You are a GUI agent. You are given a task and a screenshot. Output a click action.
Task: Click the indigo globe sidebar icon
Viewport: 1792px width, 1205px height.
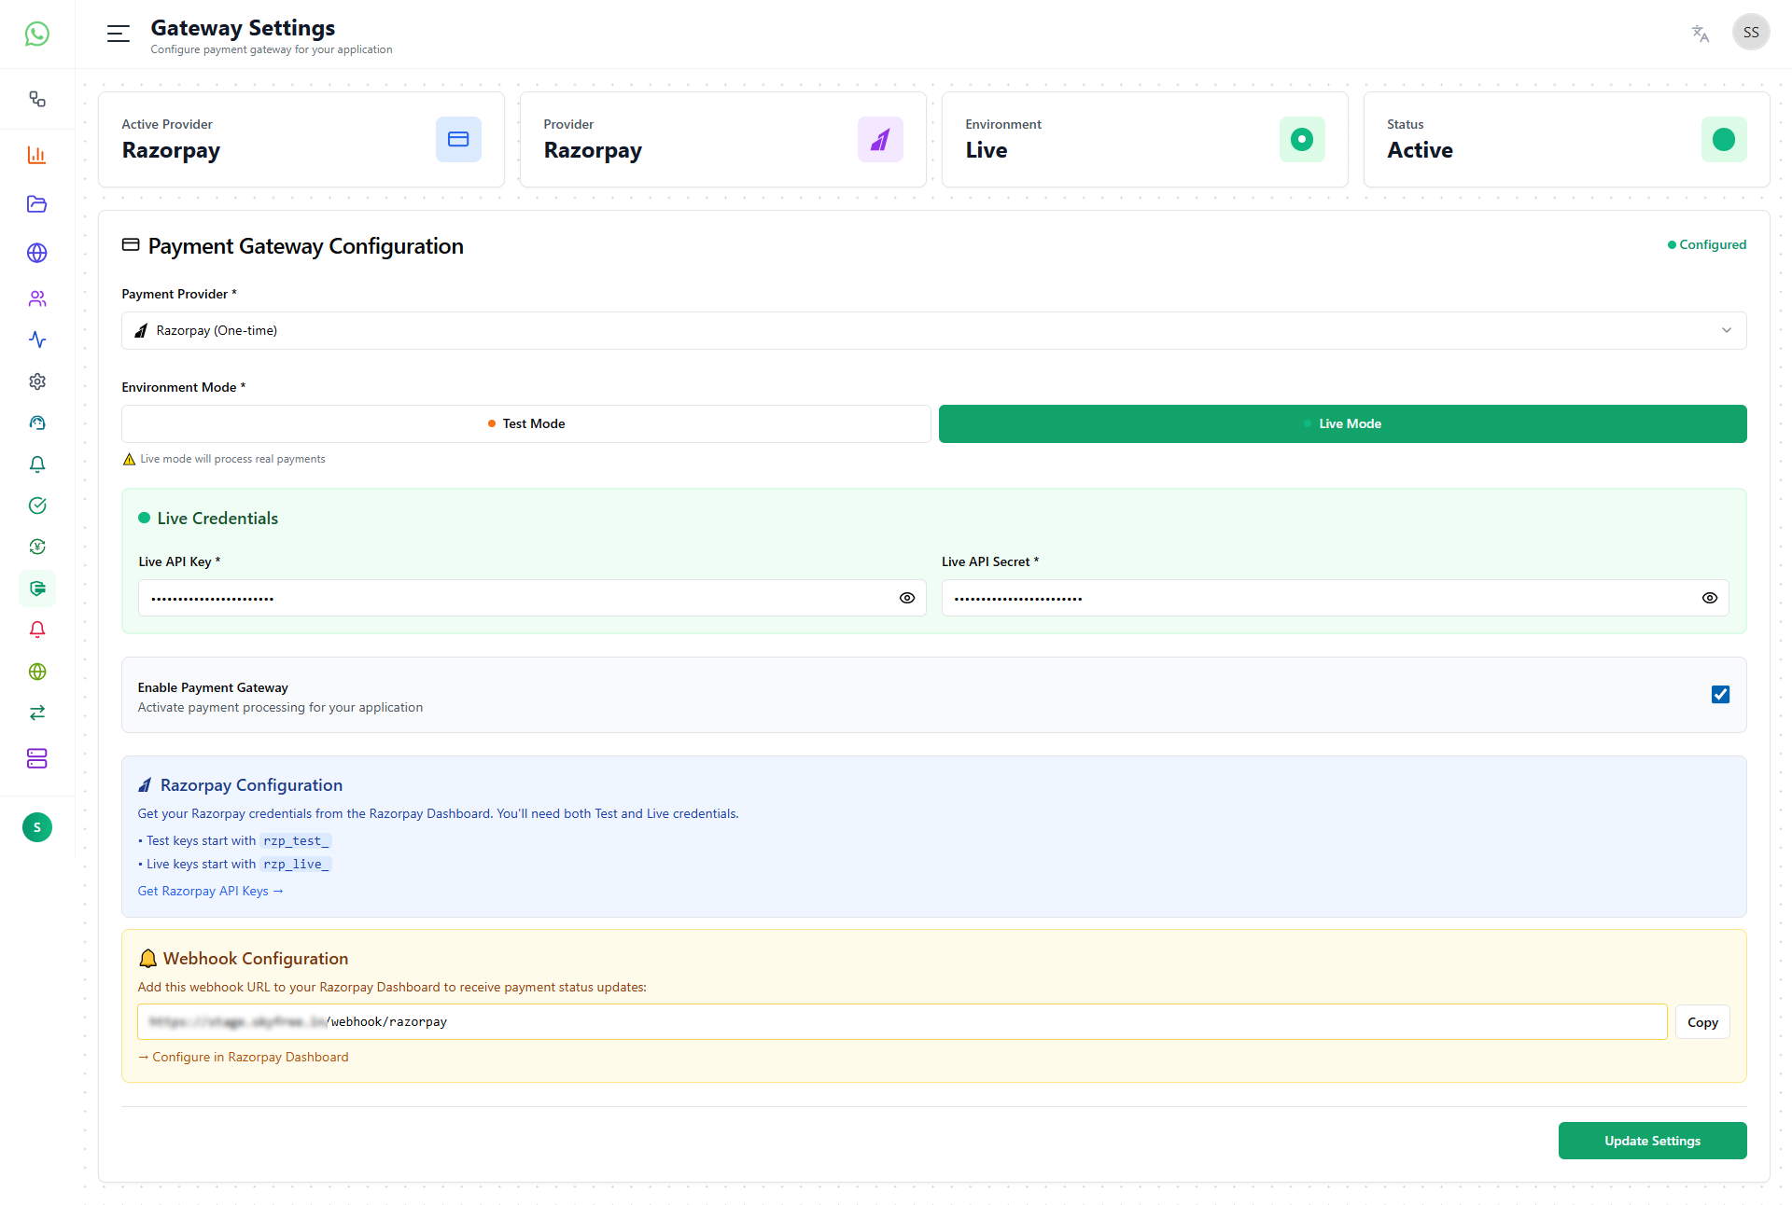[37, 253]
